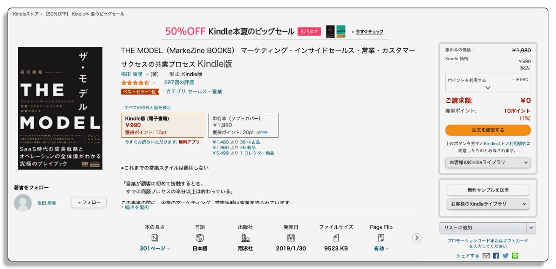View the 46 新品 new offers
Viewport: 556px width, 269px height.
pos(248,147)
